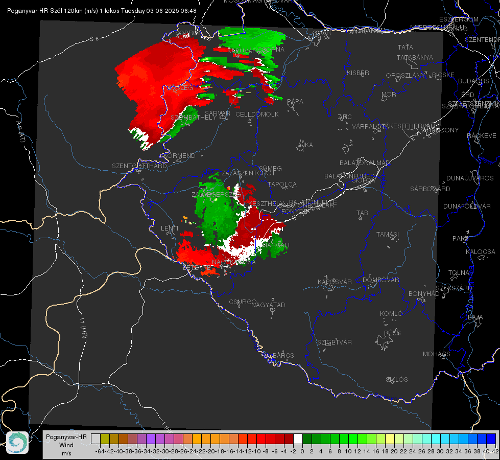Click the 'BONYHAD' city label
The width and height of the screenshot is (500, 460).
point(424,294)
